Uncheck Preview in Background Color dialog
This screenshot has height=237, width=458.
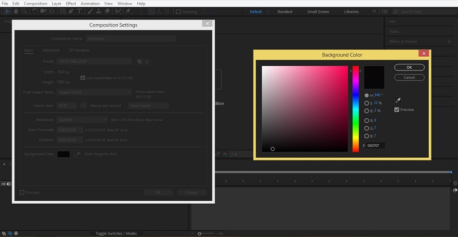click(x=397, y=110)
